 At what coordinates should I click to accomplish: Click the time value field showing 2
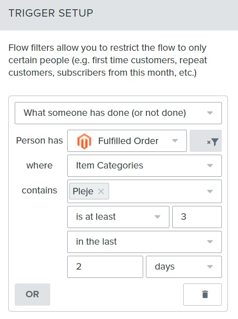[105, 267]
